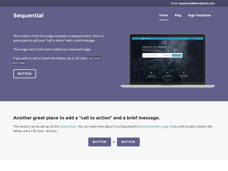The image size is (228, 171).
Task: Click the Hundreds of designs brush icon
Action: click(x=184, y=73)
